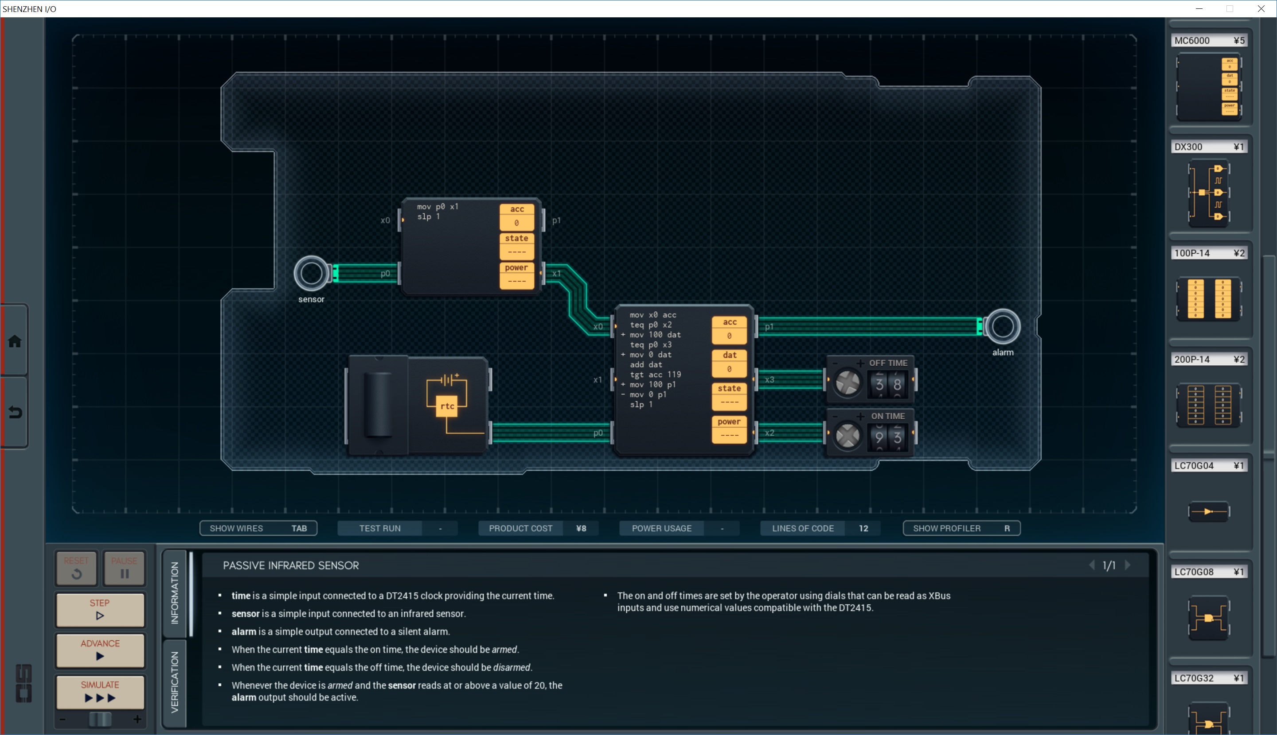
Task: Start Simulate fast-forward run
Action: 100,692
